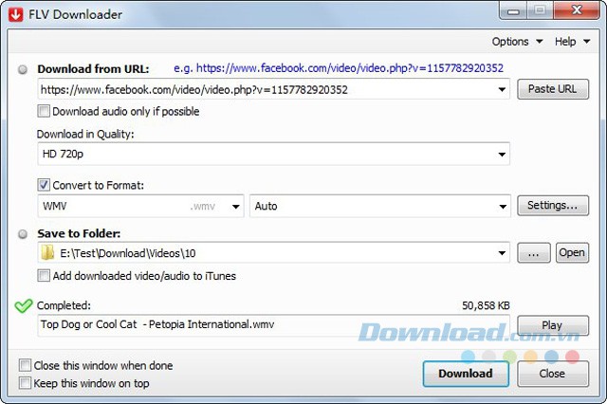
Task: Open the Options menu
Action: (517, 42)
